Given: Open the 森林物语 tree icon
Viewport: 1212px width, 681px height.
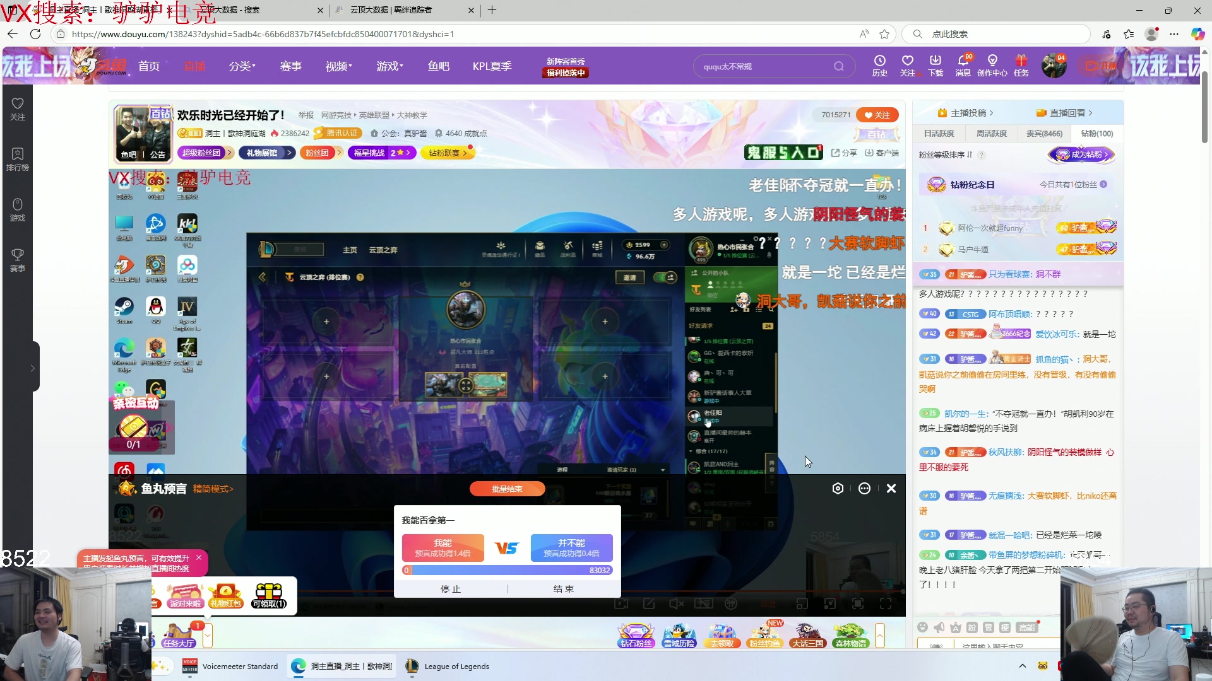Looking at the screenshot, I should point(850,635).
